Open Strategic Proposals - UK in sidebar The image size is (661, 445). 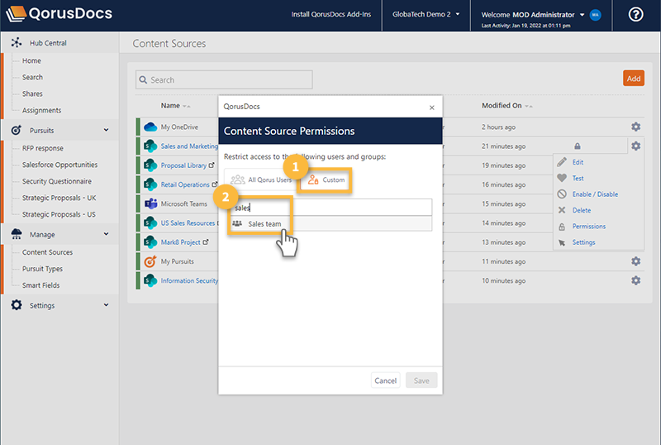(x=59, y=198)
